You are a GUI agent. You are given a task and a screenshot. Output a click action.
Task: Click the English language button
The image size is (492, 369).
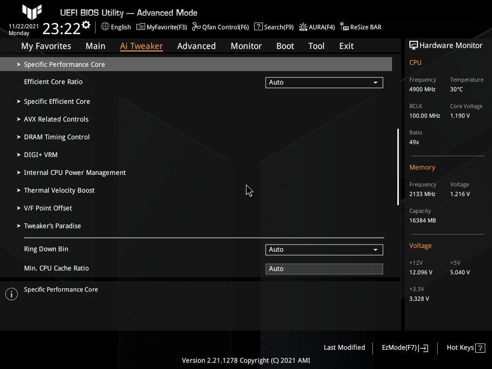point(121,27)
